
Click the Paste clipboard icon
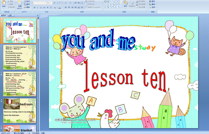pyautogui.click(x=4, y=3)
